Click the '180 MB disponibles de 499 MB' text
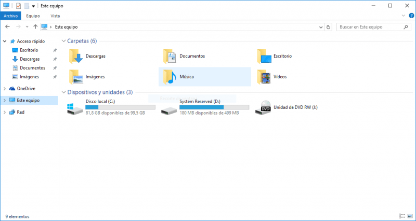 (x=209, y=113)
